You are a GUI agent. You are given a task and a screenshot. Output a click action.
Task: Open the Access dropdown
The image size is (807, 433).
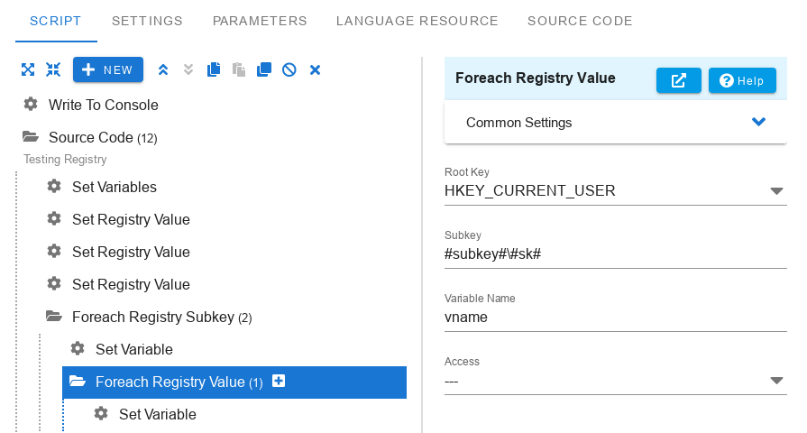click(x=776, y=381)
